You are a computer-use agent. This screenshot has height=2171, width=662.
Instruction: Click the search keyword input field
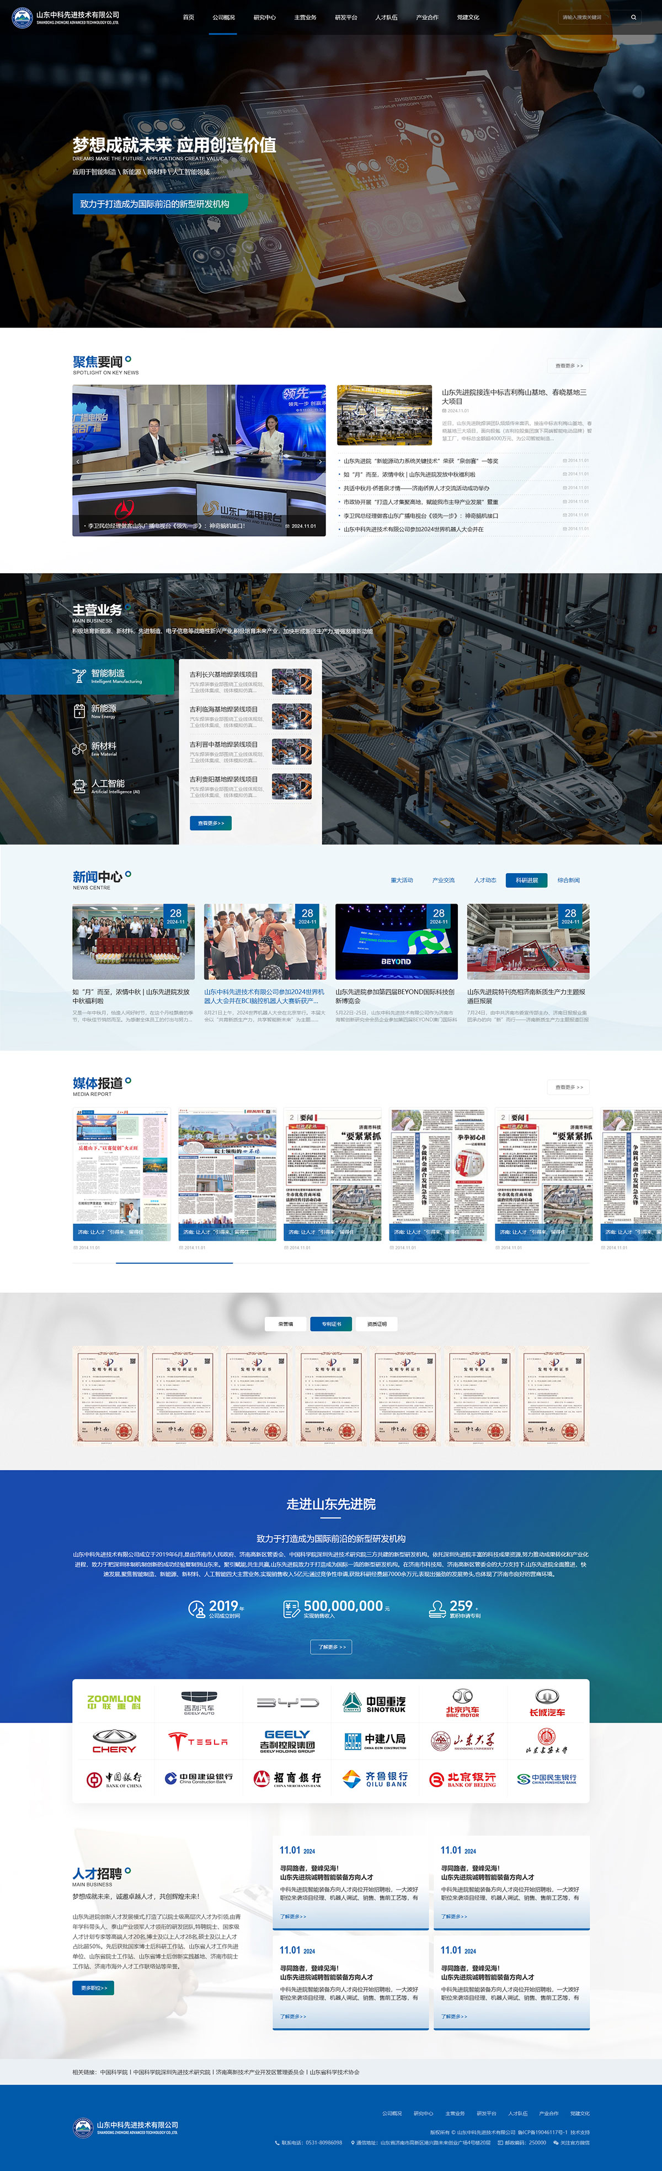click(590, 17)
